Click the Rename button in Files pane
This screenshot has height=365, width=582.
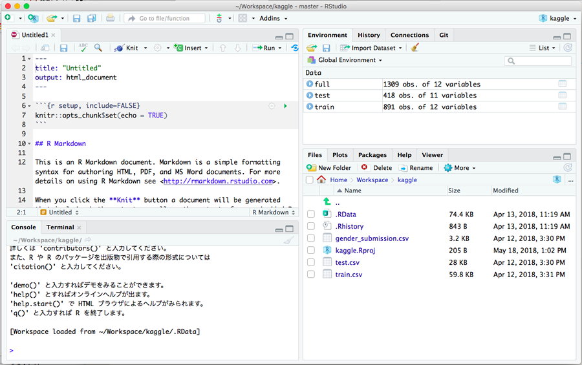[416, 168]
